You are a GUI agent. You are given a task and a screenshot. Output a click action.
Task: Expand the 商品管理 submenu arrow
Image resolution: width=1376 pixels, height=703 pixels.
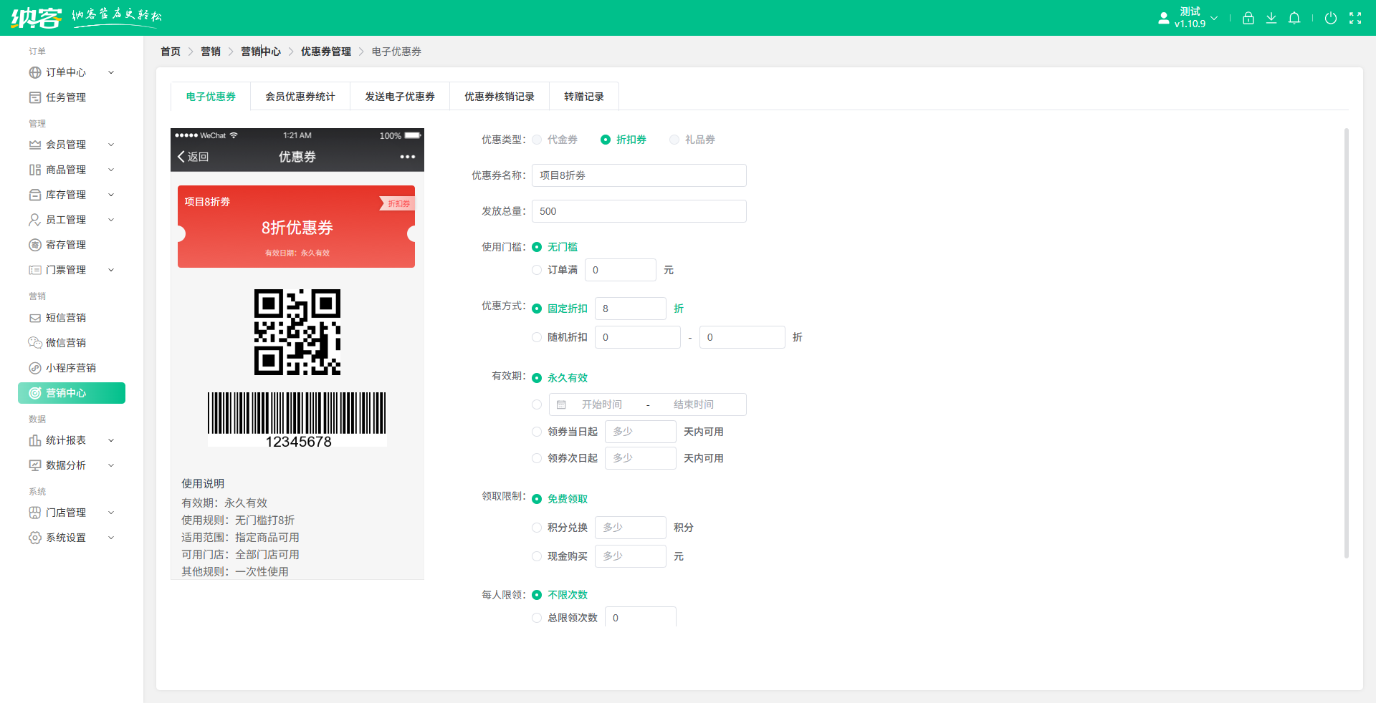(111, 170)
